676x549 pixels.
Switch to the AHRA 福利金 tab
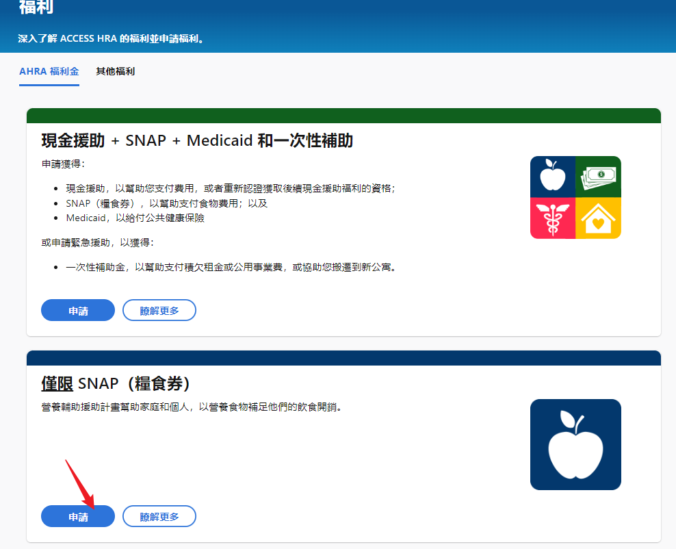(49, 72)
